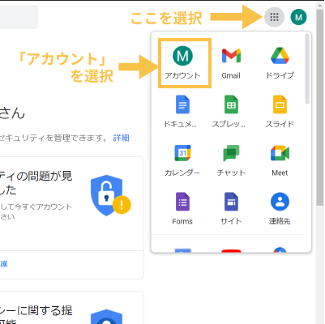
Task: Open the Slides (スライド) app
Action: [280, 112]
